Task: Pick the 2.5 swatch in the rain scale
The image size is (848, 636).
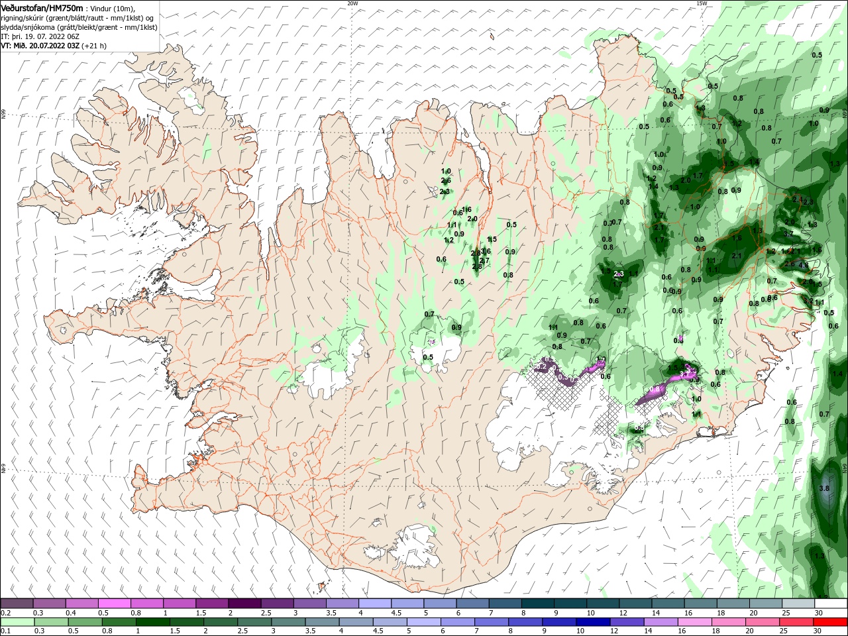Action: (255, 622)
